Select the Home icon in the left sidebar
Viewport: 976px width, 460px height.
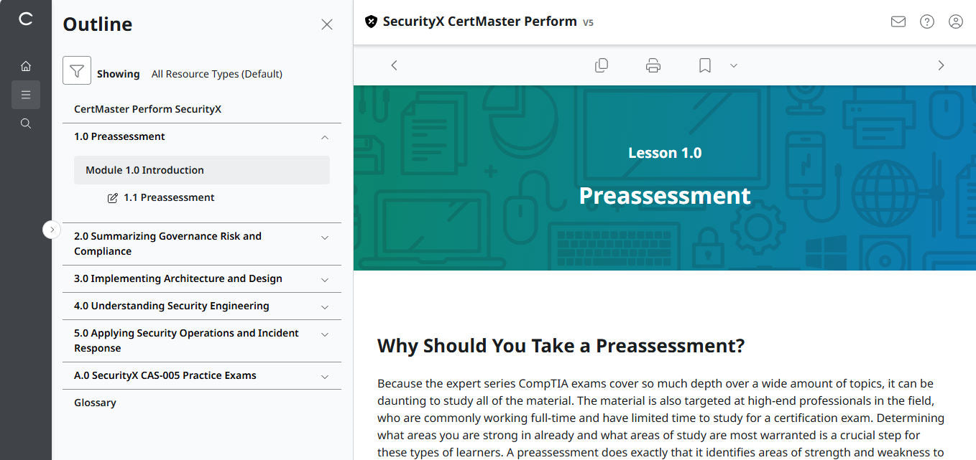[26, 65]
